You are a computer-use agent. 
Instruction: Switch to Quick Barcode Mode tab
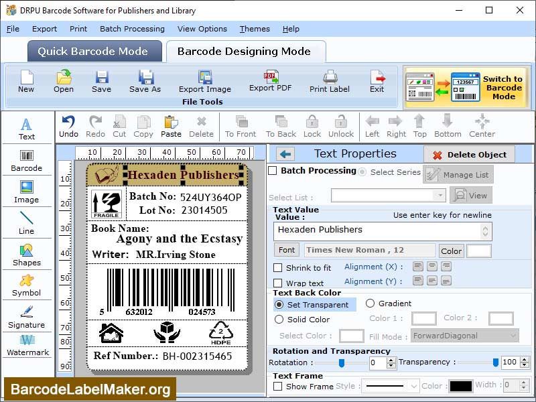[94, 51]
